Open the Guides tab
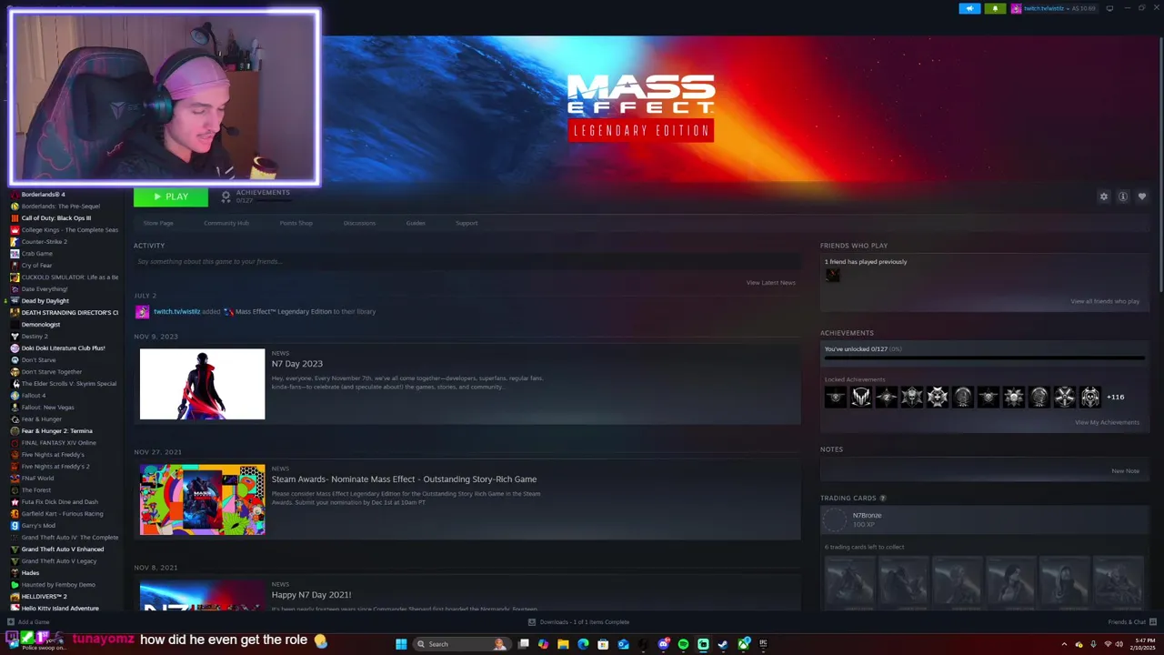 (x=416, y=223)
